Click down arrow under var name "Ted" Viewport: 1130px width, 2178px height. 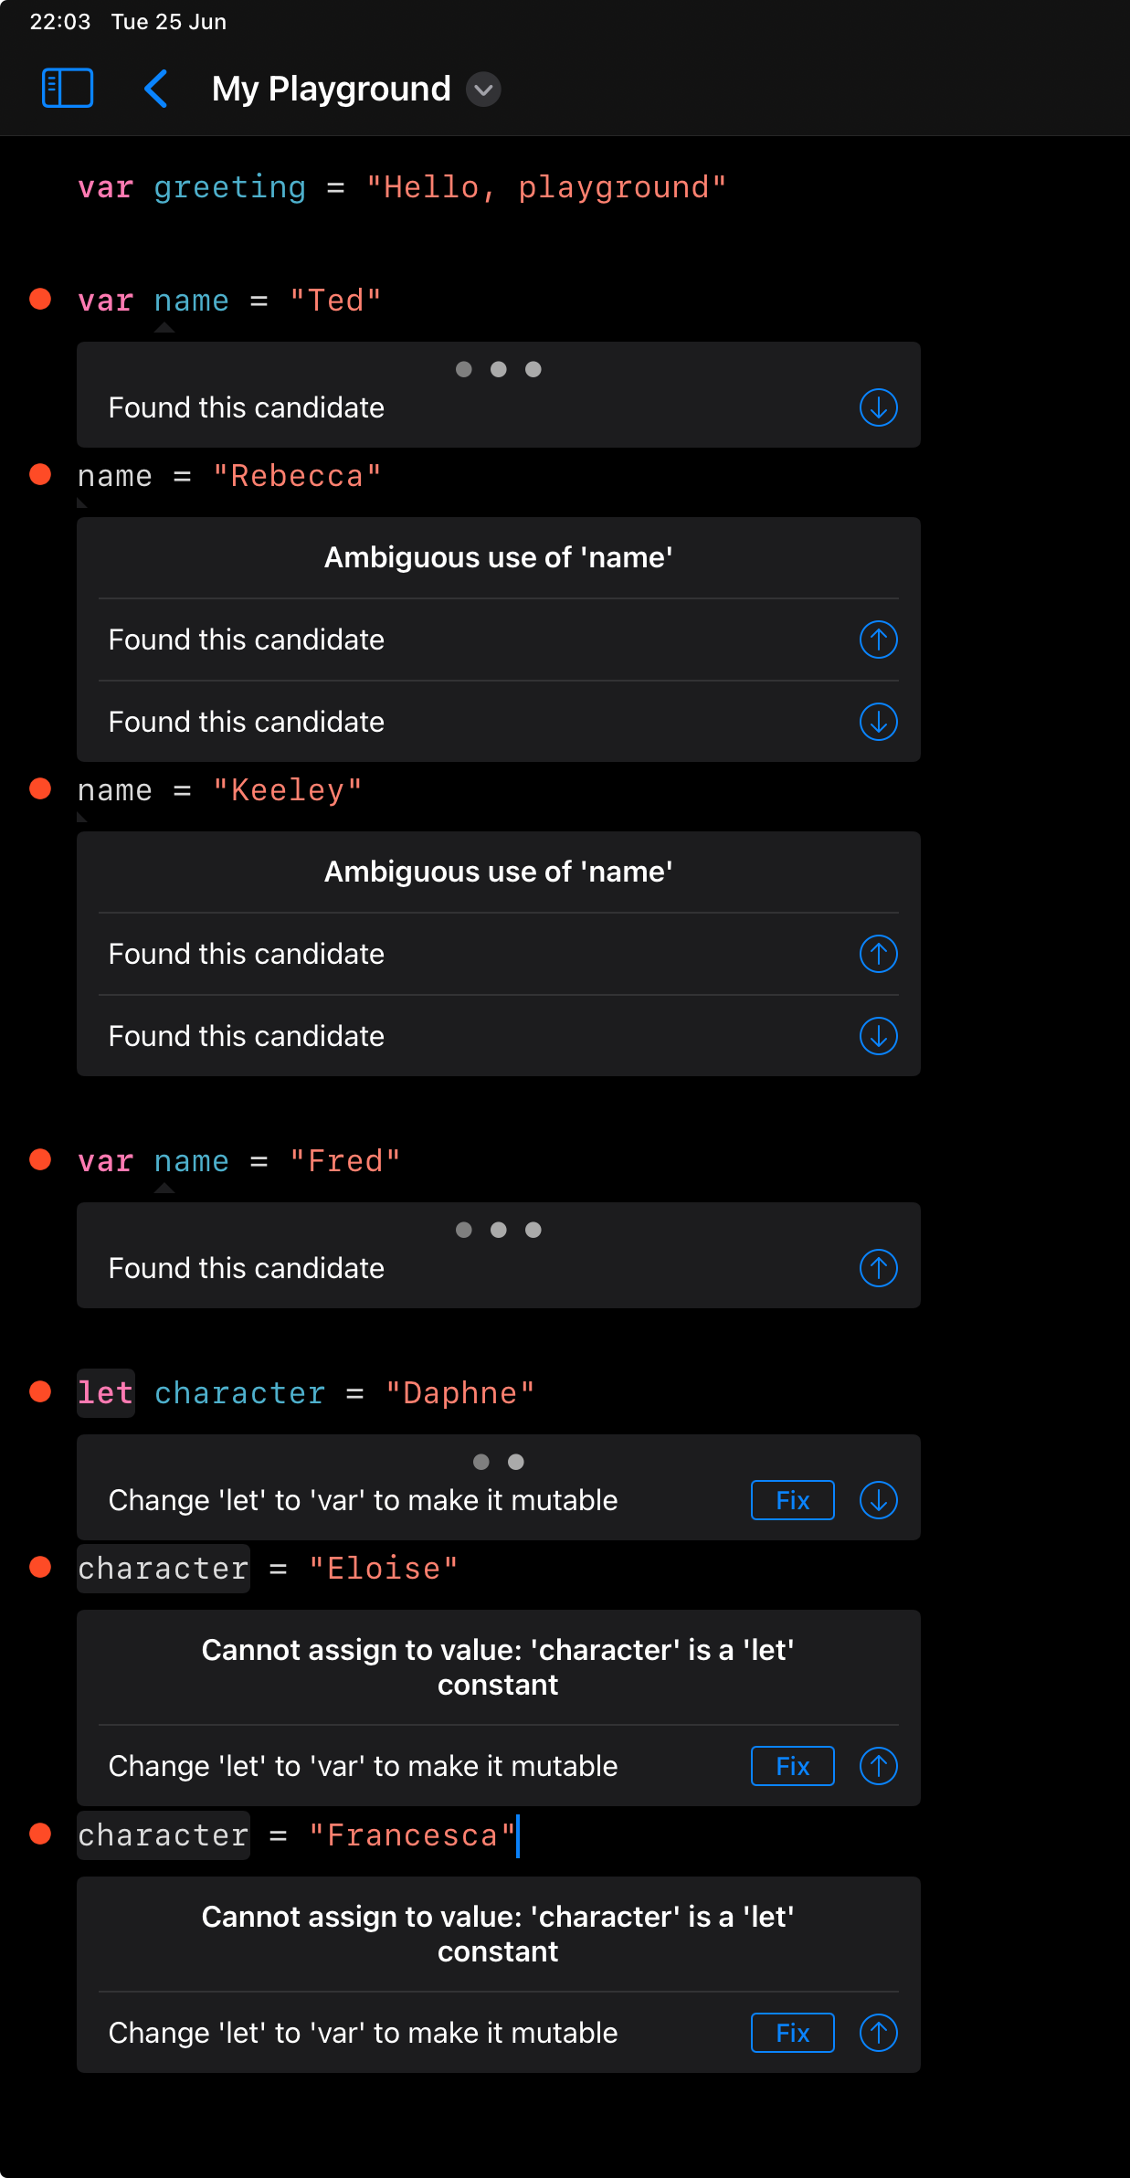[878, 407]
